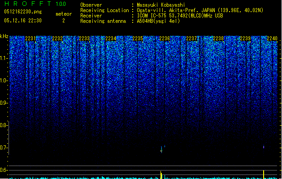Viewport: 282px width, 179px height.
Task: Click the 0.6 frequency axis label
Action: 4,170
